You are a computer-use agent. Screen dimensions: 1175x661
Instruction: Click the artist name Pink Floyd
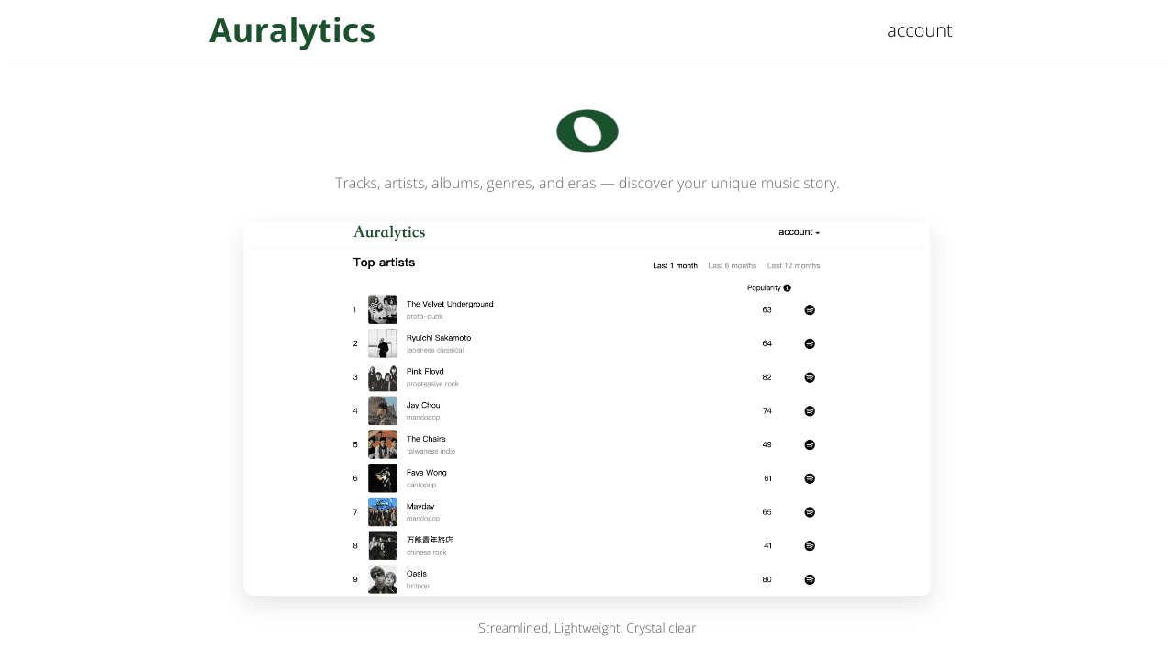[425, 372]
